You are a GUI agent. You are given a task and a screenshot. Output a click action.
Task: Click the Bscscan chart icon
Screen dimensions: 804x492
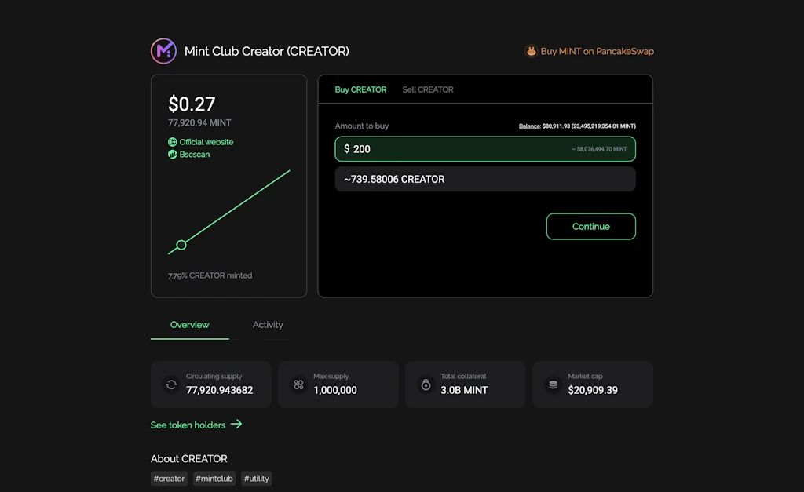[173, 155]
